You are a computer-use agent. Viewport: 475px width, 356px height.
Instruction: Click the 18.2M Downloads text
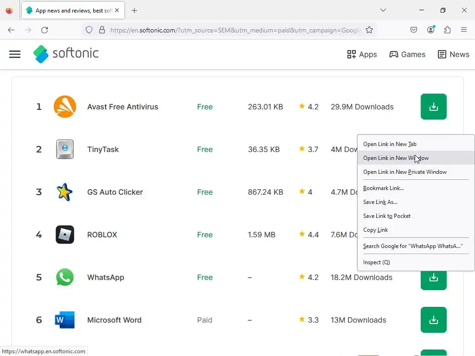[x=361, y=278]
